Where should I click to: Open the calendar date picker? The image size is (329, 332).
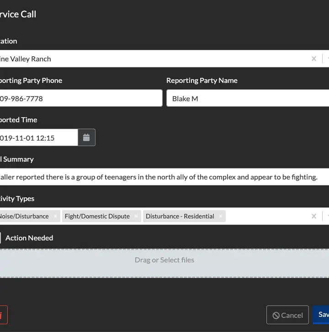tap(86, 137)
